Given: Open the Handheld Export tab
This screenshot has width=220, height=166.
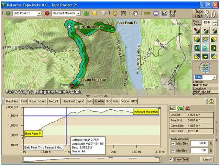Looking at the screenshot, I should coord(73,101).
